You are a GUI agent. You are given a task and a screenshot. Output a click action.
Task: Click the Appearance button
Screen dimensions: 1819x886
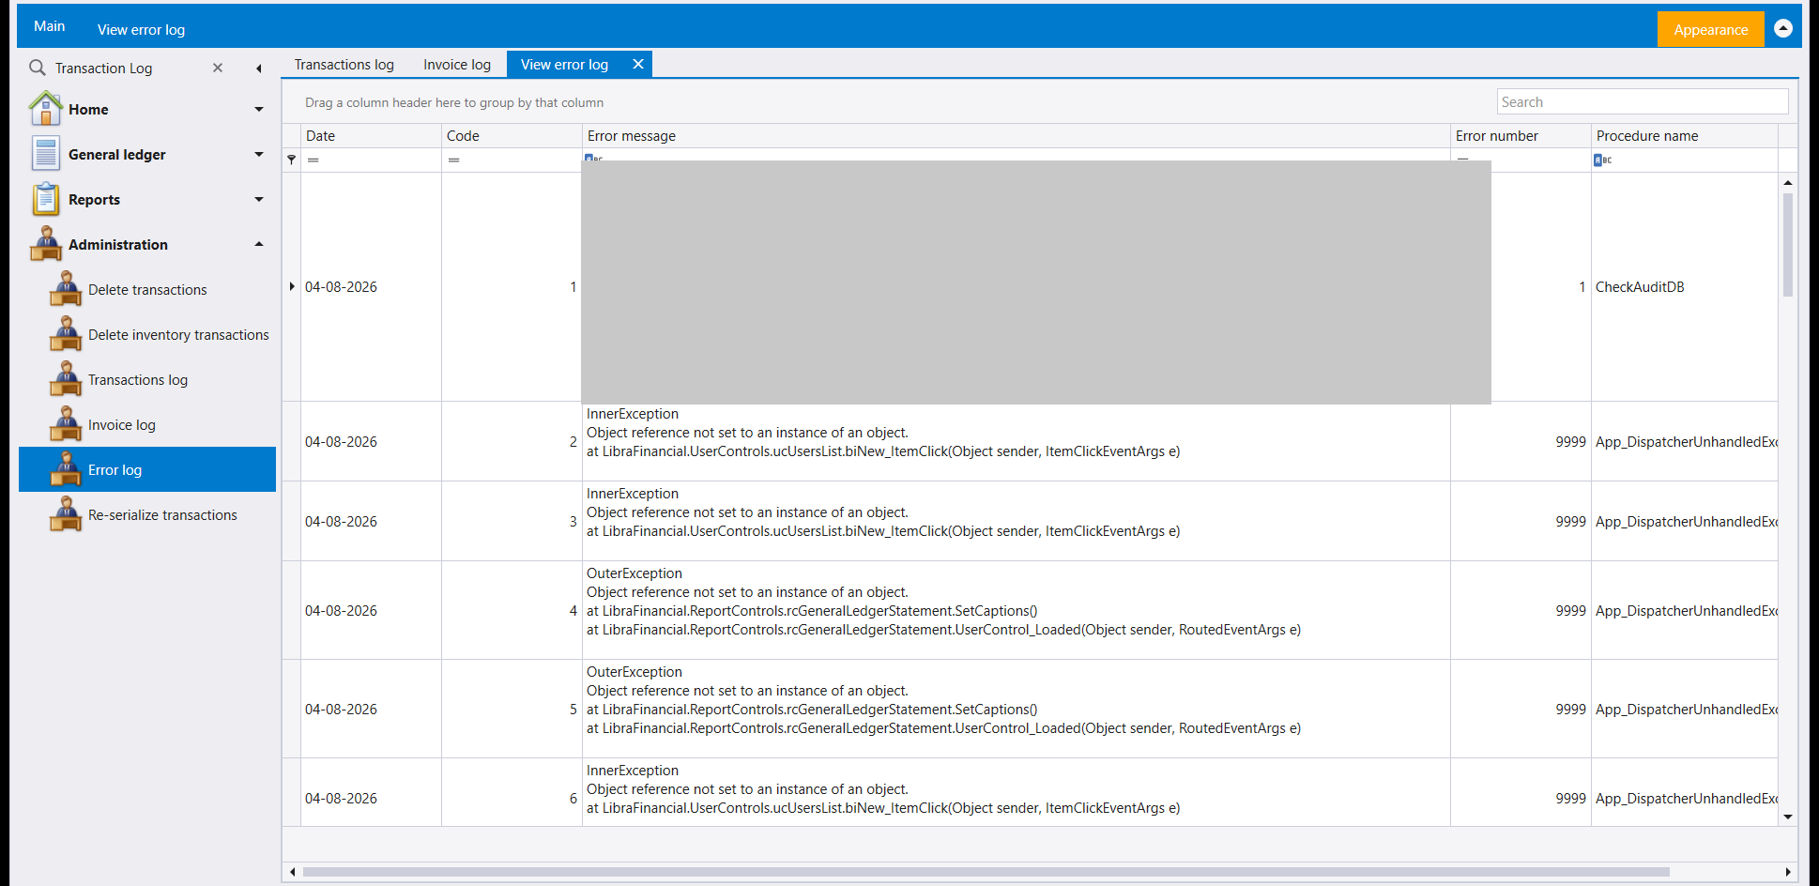click(x=1710, y=29)
